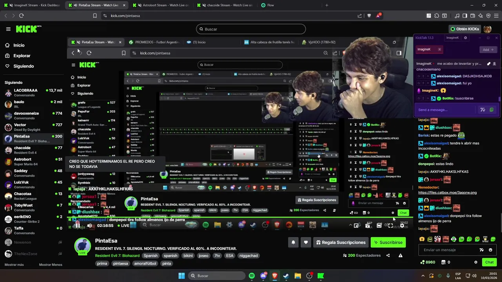Open the 7TV emote button in KickTalk
The width and height of the screenshot is (502, 282).
483,110
